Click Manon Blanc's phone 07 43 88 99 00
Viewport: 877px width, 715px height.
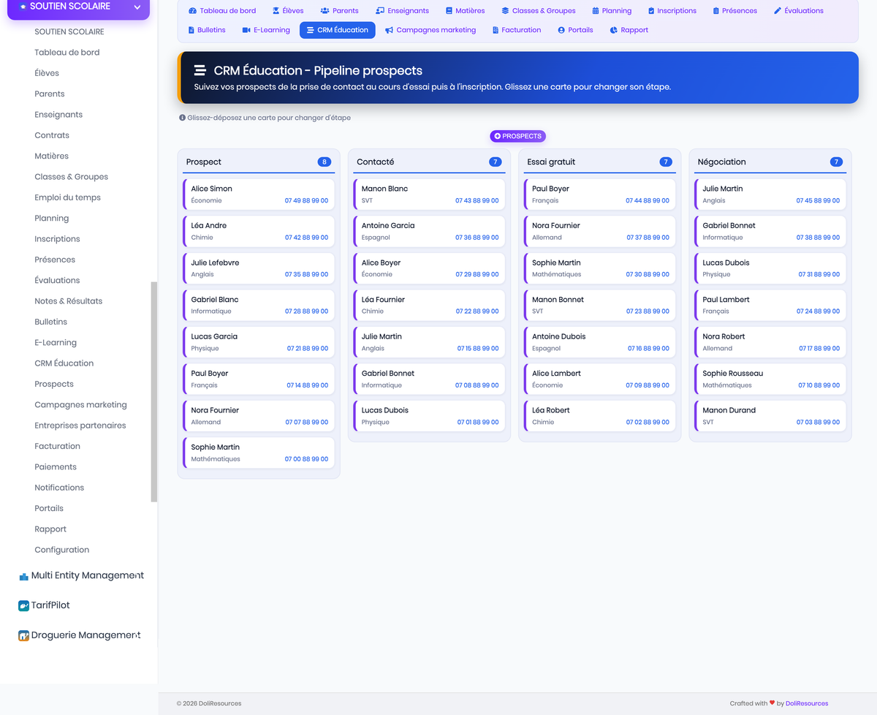pos(477,200)
